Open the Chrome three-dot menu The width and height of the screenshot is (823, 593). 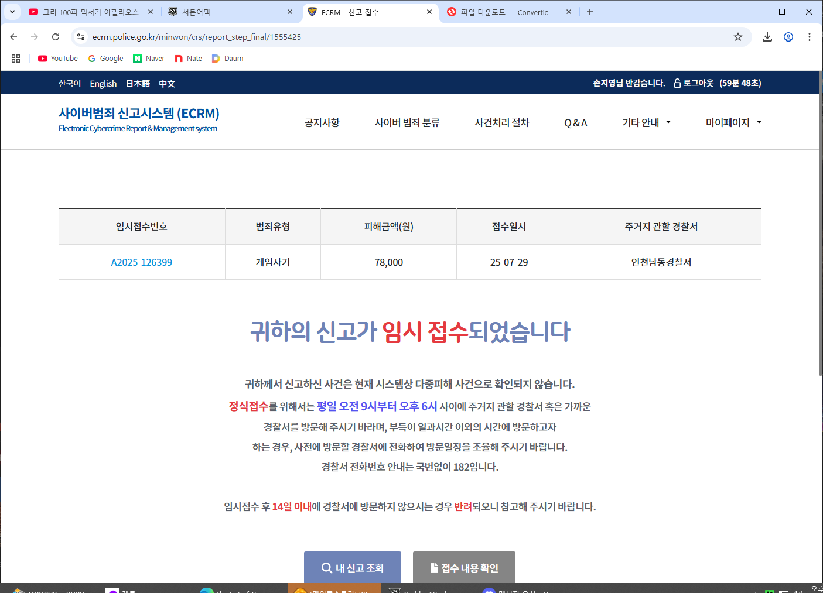coord(810,37)
